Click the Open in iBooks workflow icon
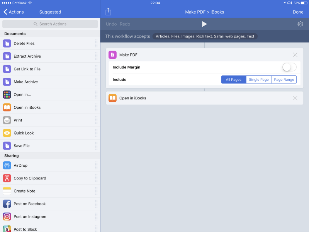Viewport: 309px width, 232px height. [112, 98]
